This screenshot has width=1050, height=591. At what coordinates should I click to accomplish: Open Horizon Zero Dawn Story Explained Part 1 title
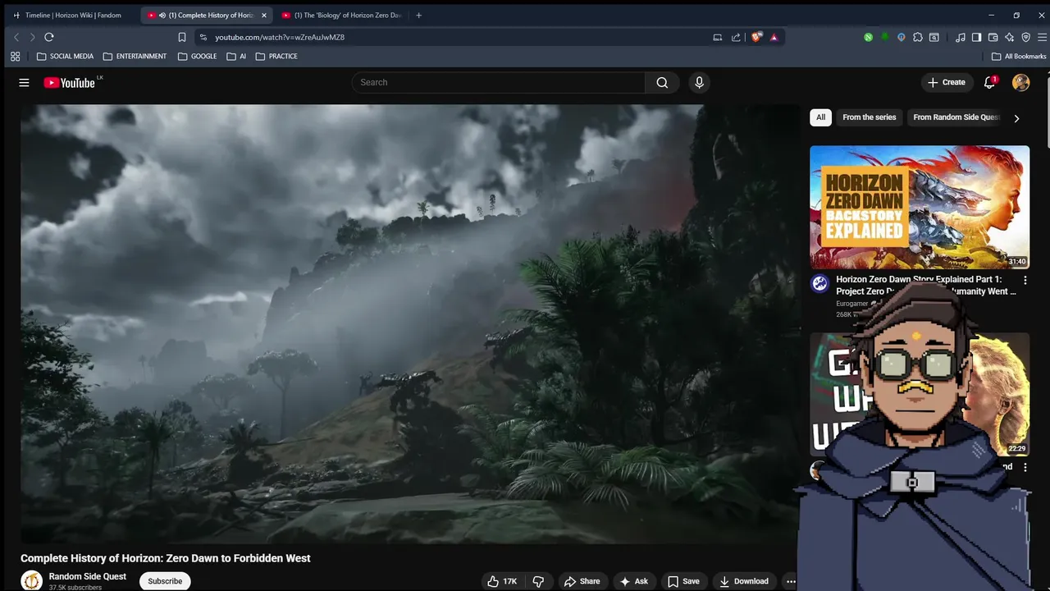coord(926,285)
